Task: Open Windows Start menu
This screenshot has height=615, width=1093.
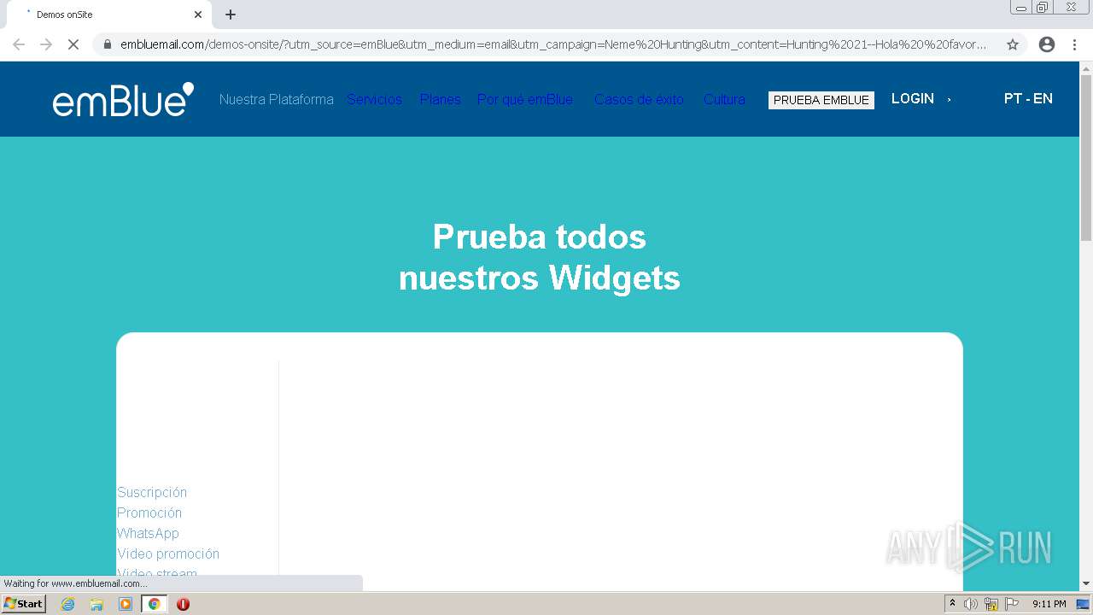Action: coord(24,604)
